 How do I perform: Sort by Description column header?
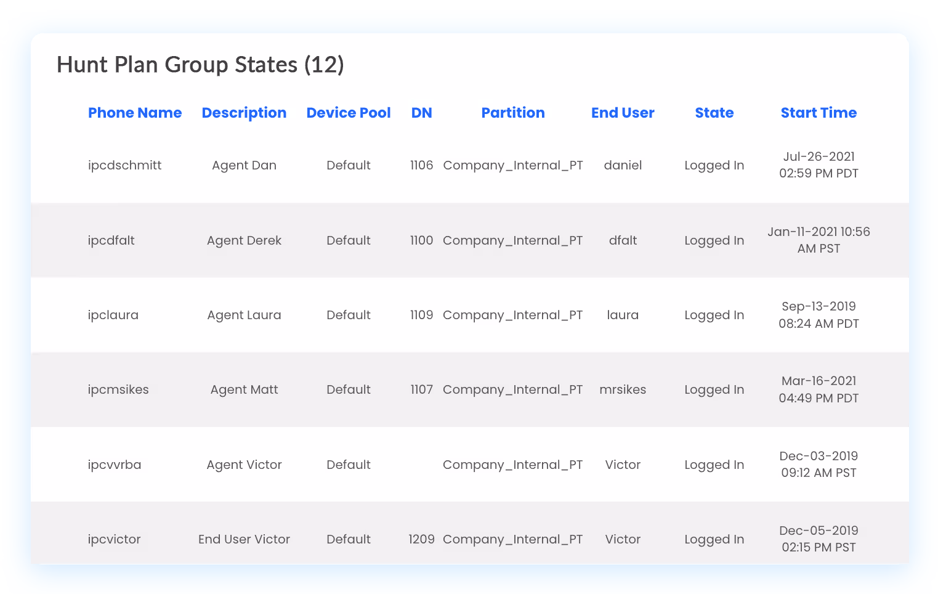click(x=244, y=113)
